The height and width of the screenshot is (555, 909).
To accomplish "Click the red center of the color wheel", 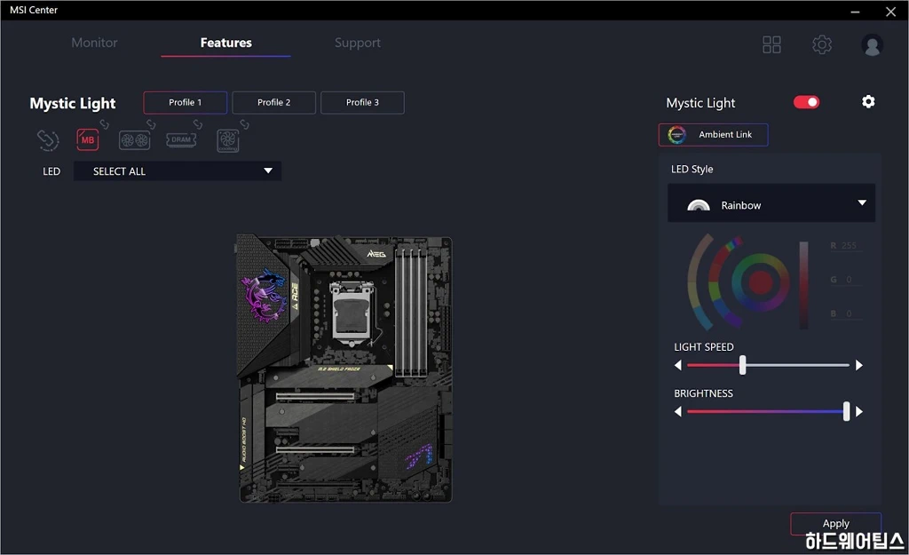I will [x=760, y=282].
